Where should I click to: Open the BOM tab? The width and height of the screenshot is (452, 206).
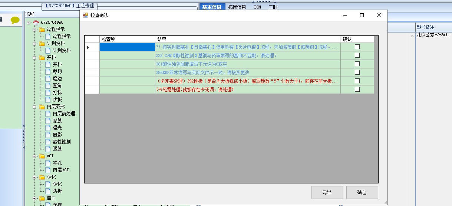pos(257,7)
